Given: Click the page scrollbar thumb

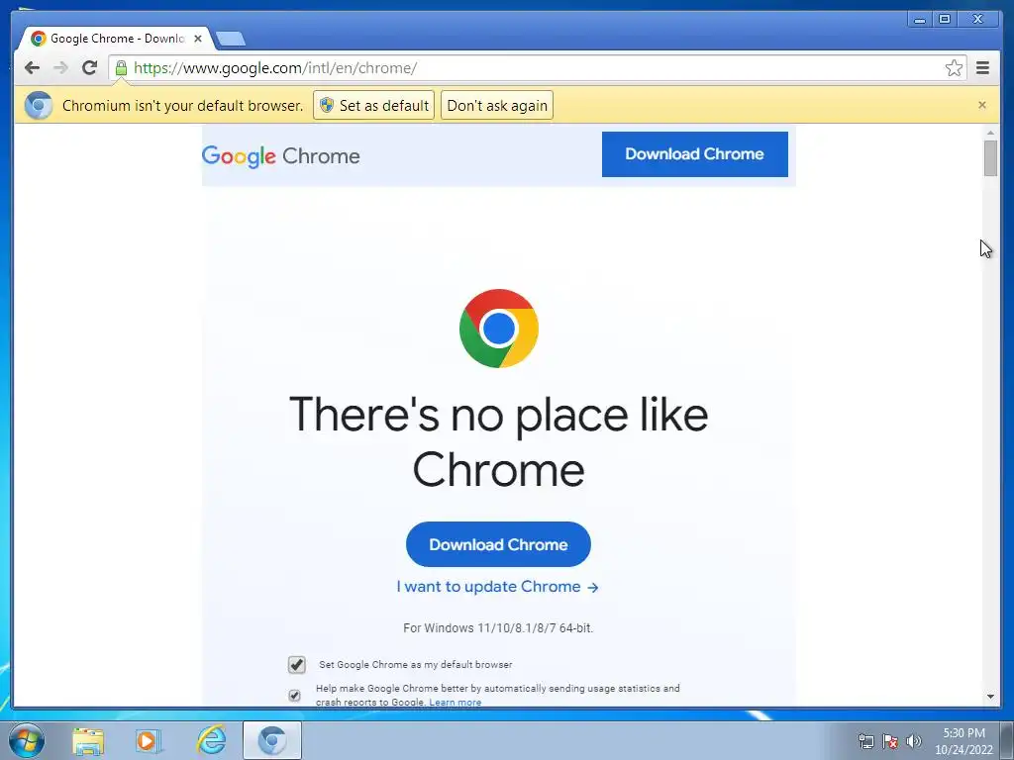Looking at the screenshot, I should pyautogui.click(x=990, y=157).
